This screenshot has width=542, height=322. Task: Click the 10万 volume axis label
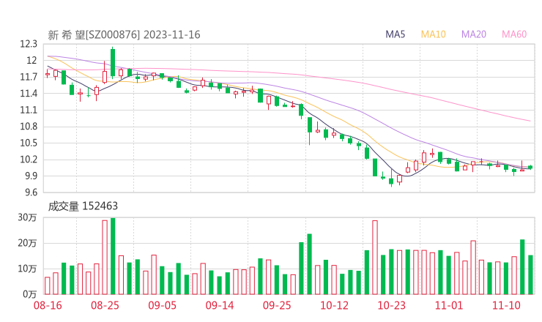pos(27,269)
